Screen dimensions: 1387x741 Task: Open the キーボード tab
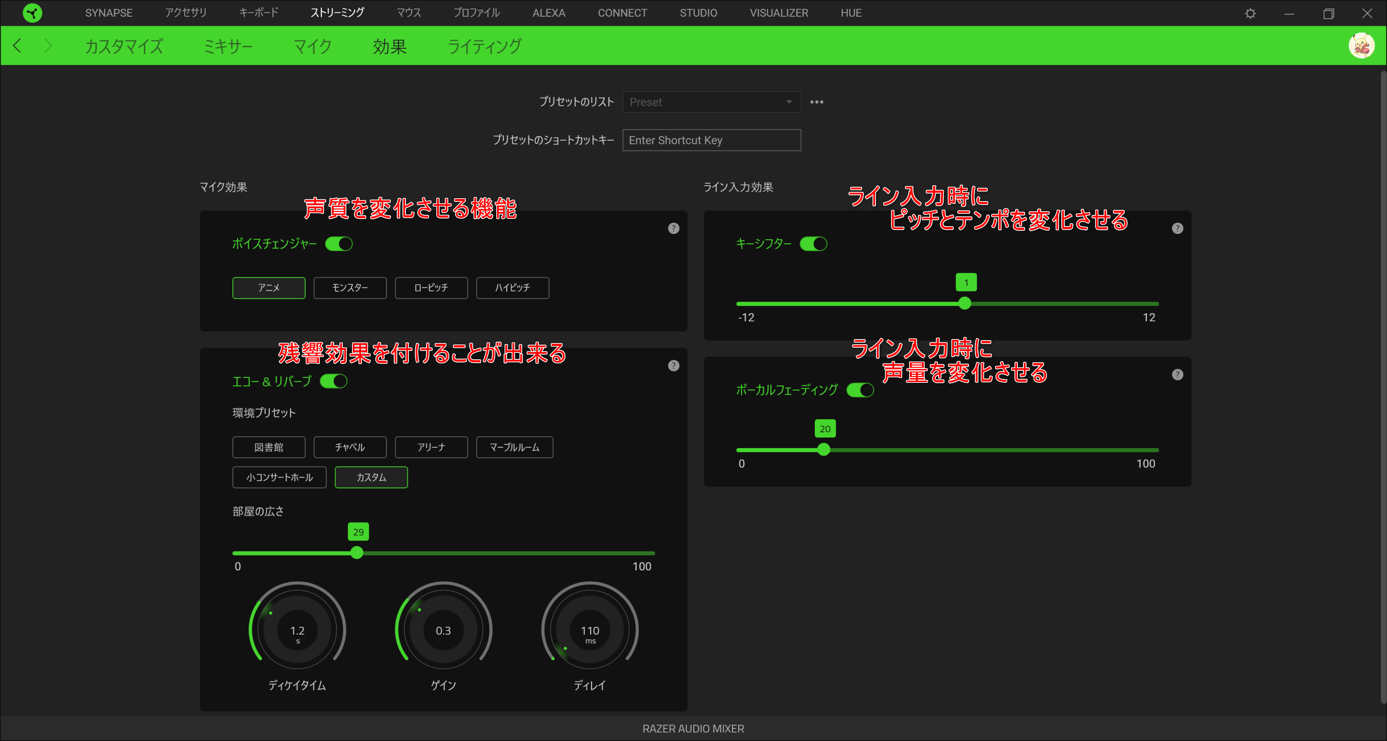click(259, 13)
